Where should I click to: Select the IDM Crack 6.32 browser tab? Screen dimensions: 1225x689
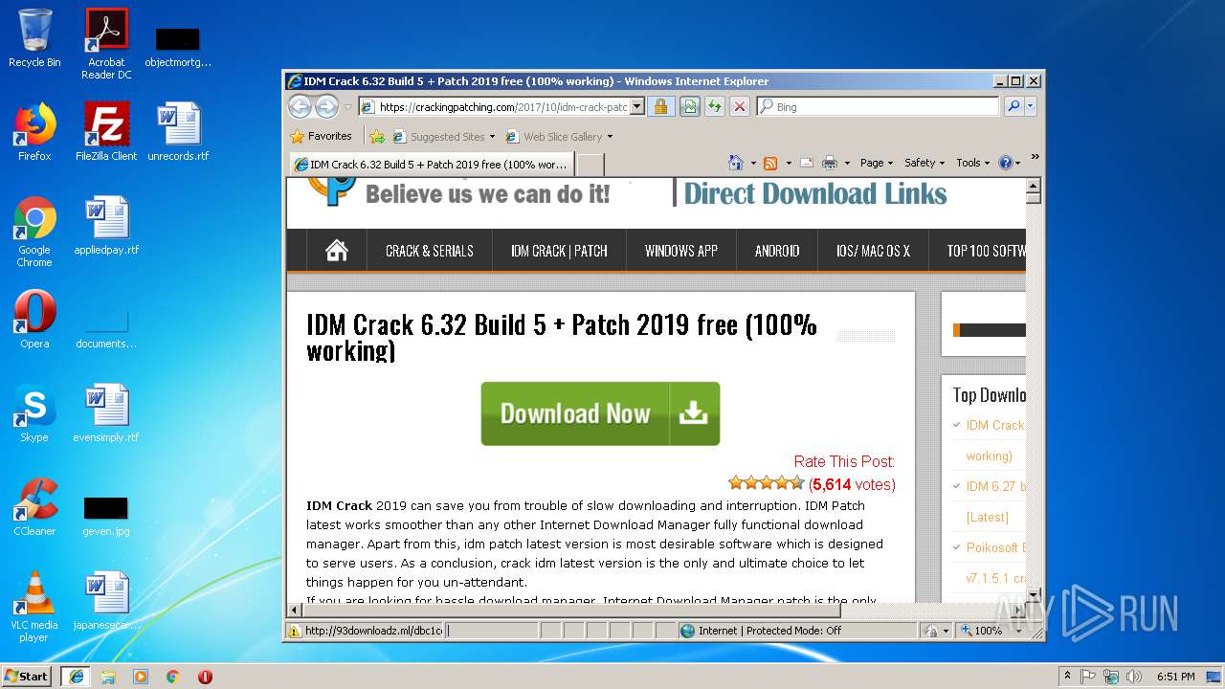point(432,165)
